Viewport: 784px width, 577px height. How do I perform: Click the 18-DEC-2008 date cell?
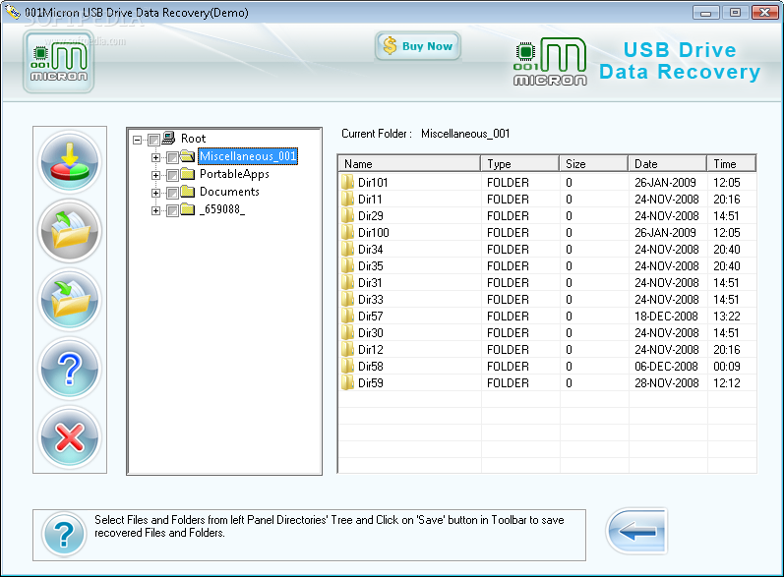667,316
